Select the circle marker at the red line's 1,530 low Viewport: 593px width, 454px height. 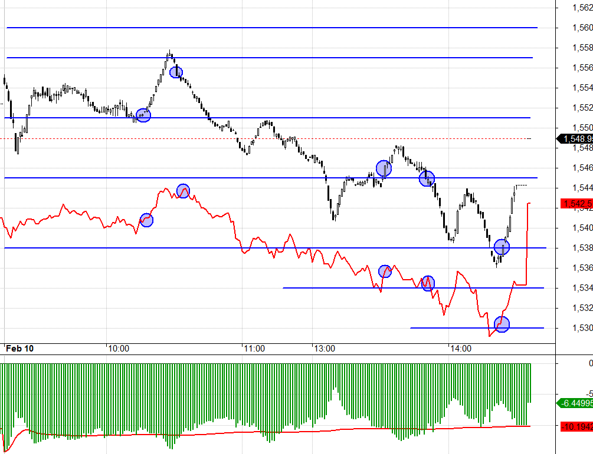502,324
